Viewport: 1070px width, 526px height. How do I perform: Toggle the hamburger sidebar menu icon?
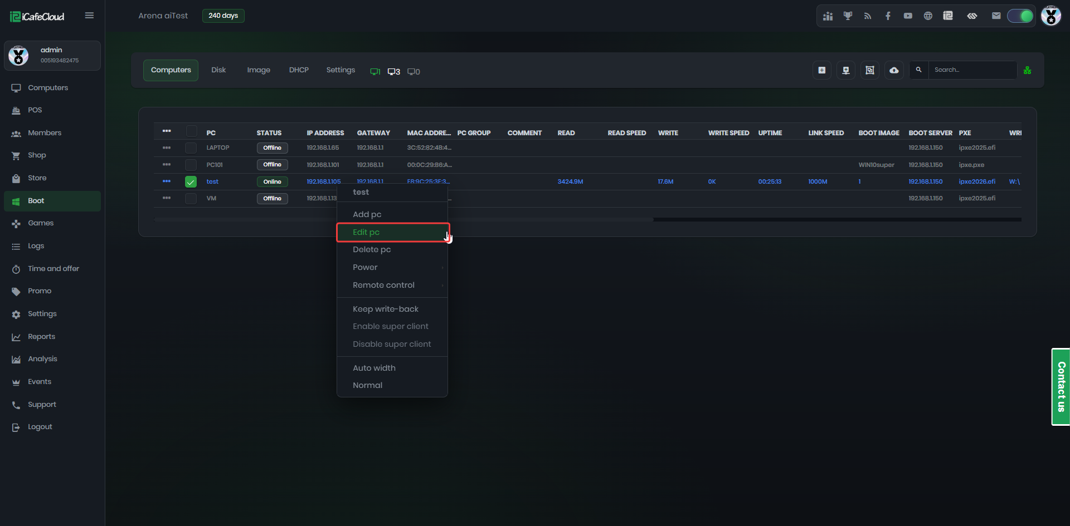pyautogui.click(x=89, y=16)
